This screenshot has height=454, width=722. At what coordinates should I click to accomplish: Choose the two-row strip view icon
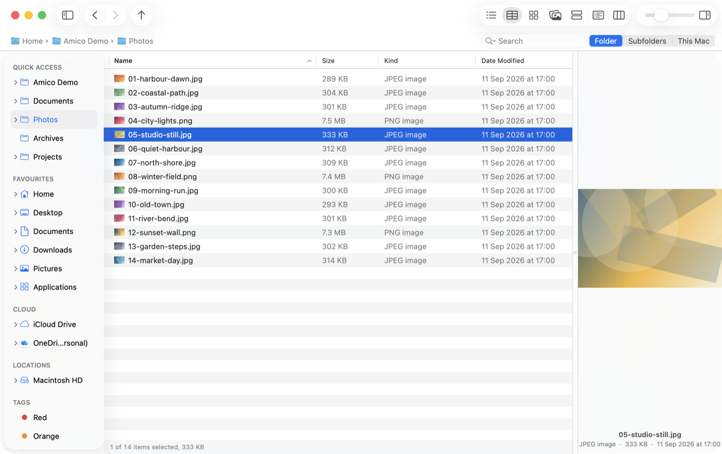tap(576, 15)
